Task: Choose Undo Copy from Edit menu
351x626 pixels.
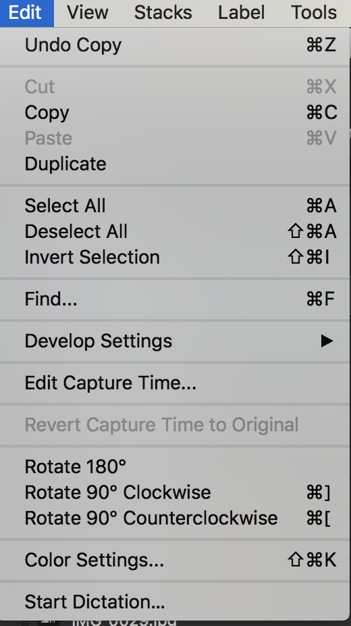Action: (x=175, y=45)
